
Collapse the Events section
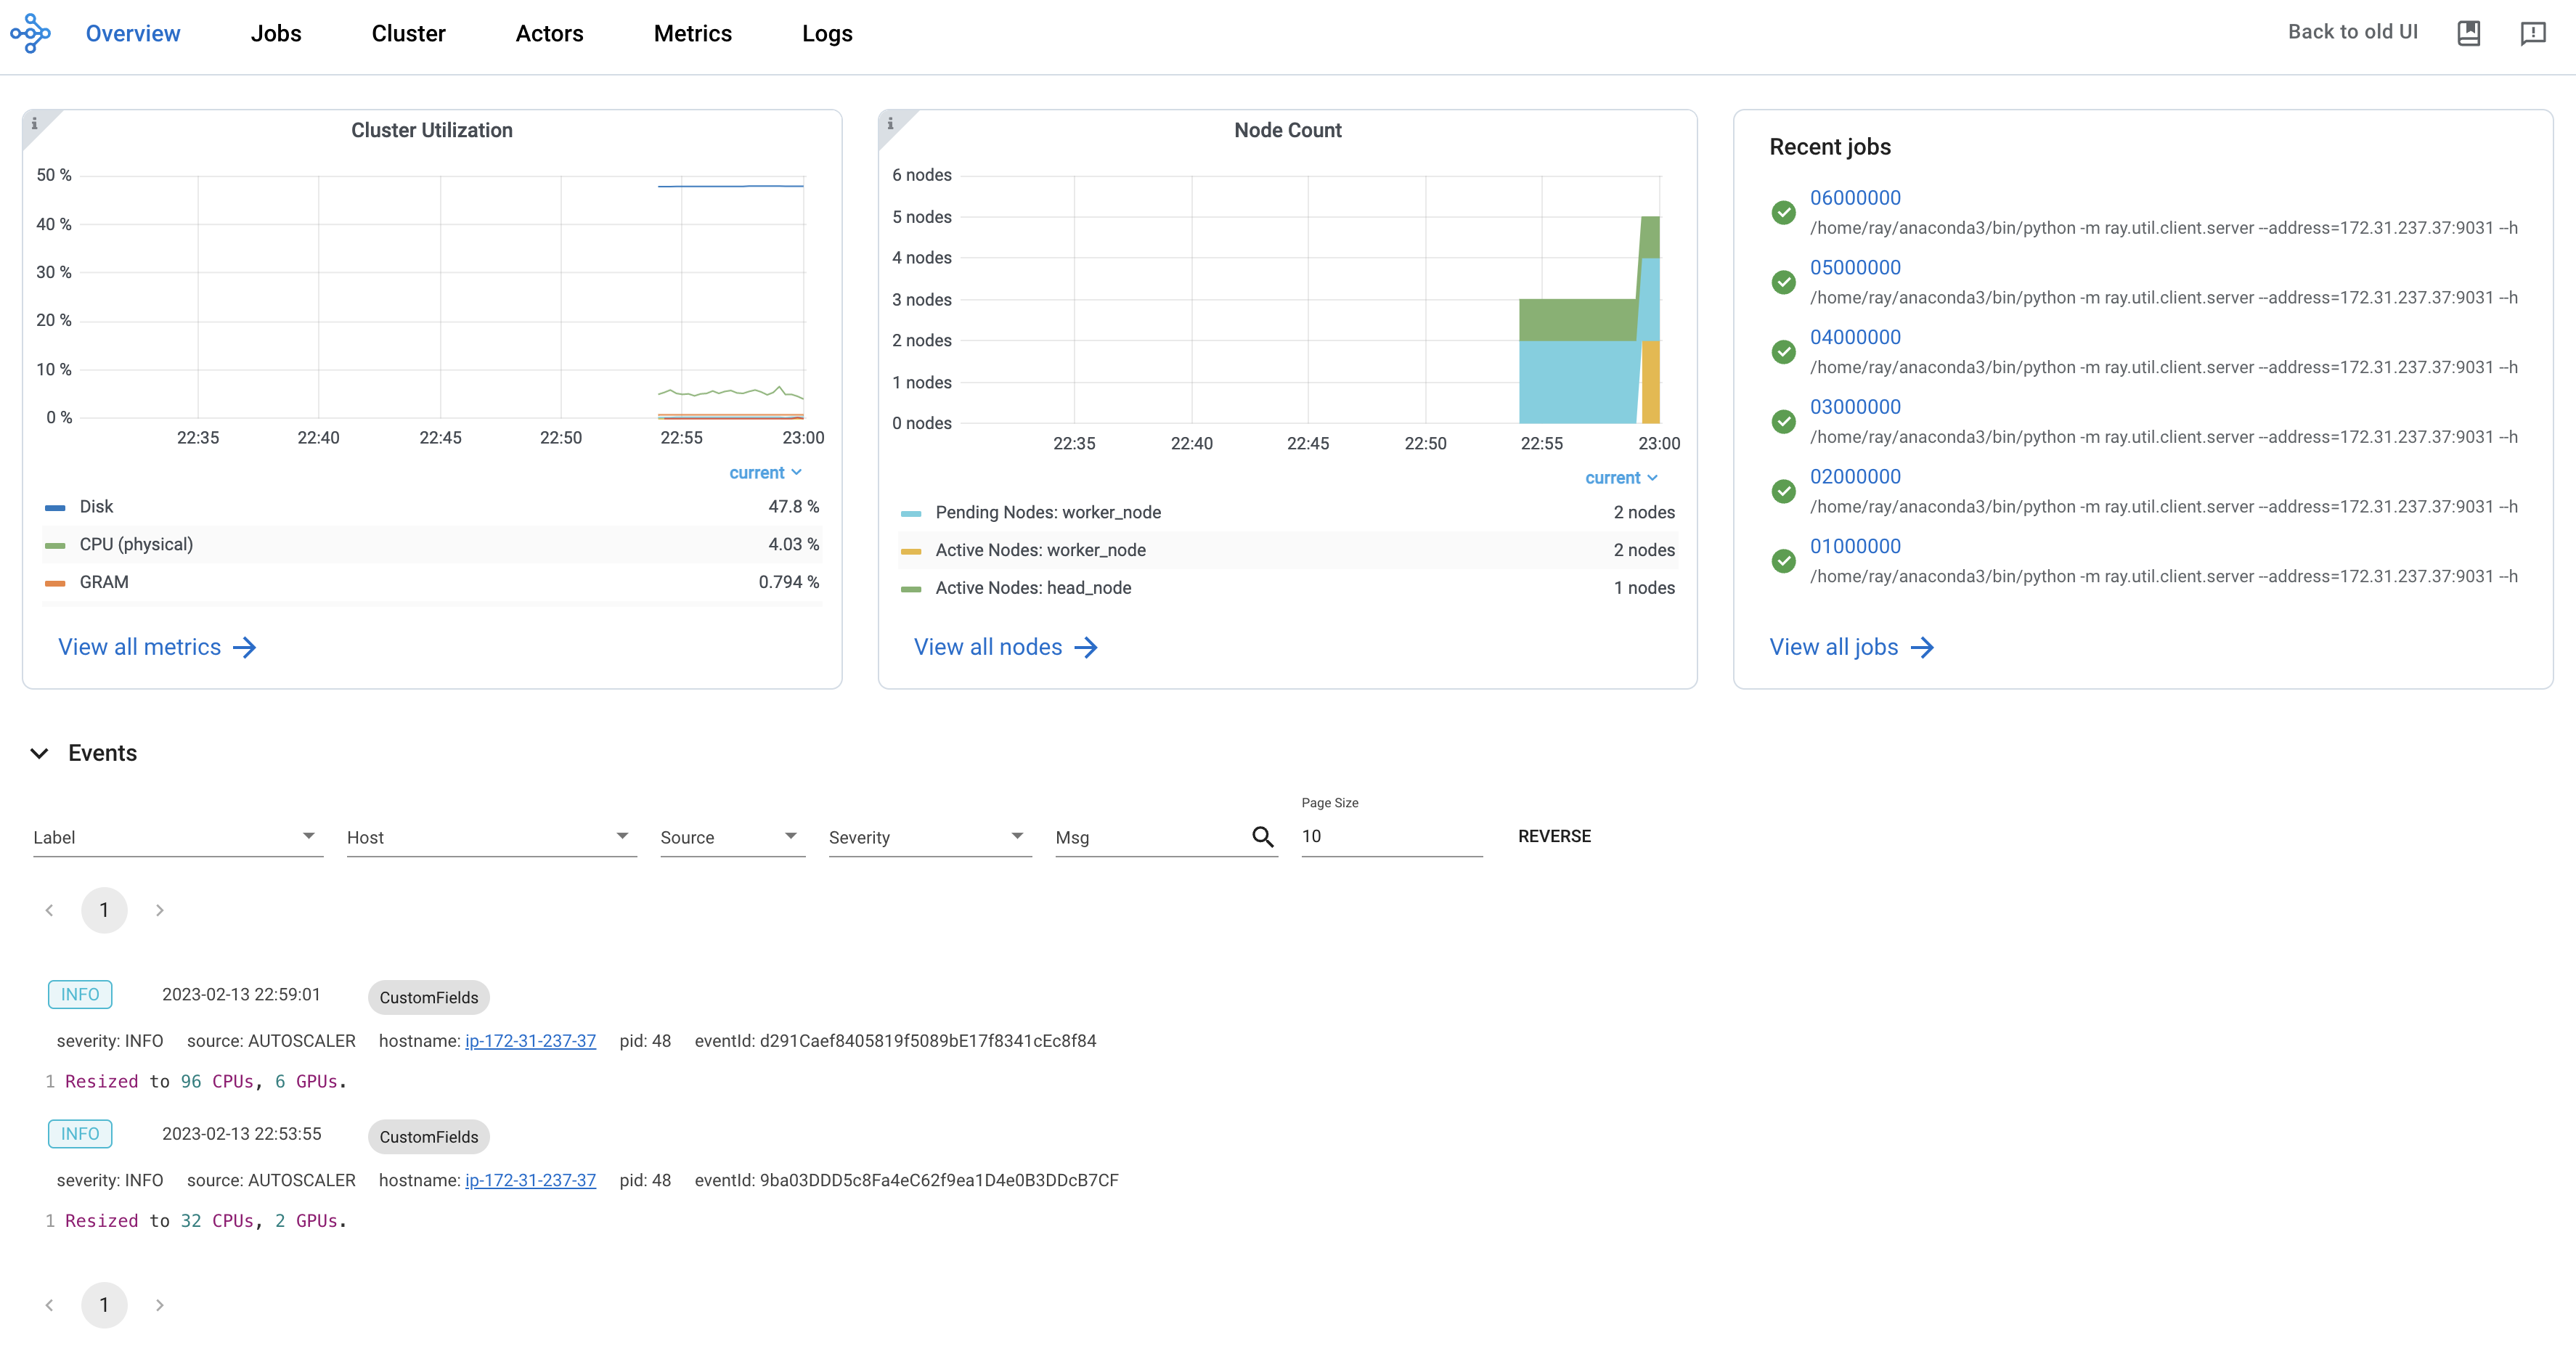coord(40,753)
